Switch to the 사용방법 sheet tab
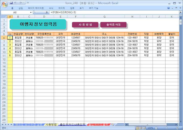The height and width of the screenshot is (130, 183). [51, 124]
